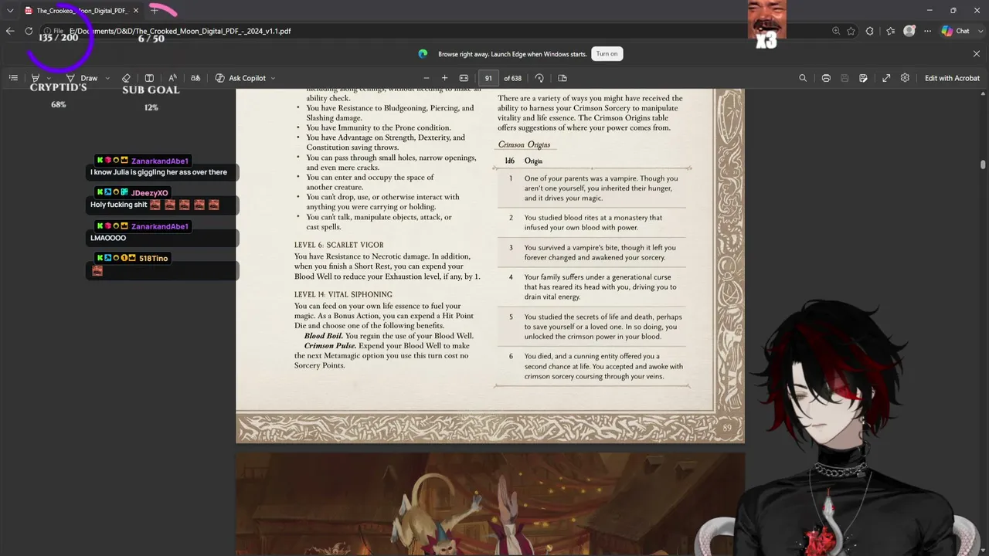Turn on Edge startup boost

pos(607,53)
